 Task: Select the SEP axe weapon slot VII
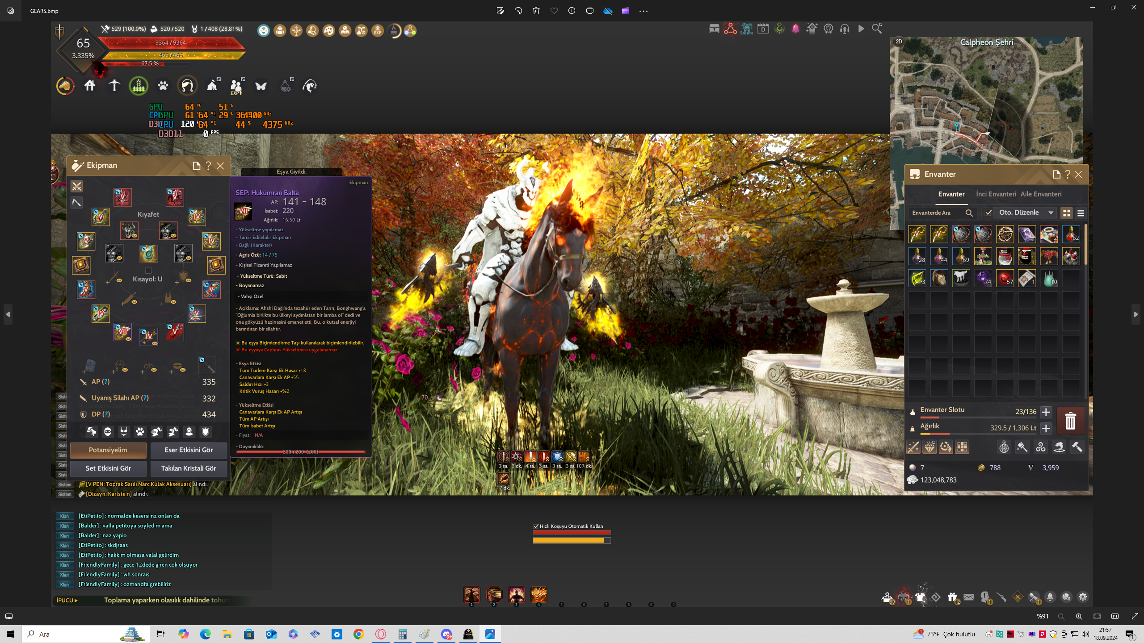click(122, 332)
